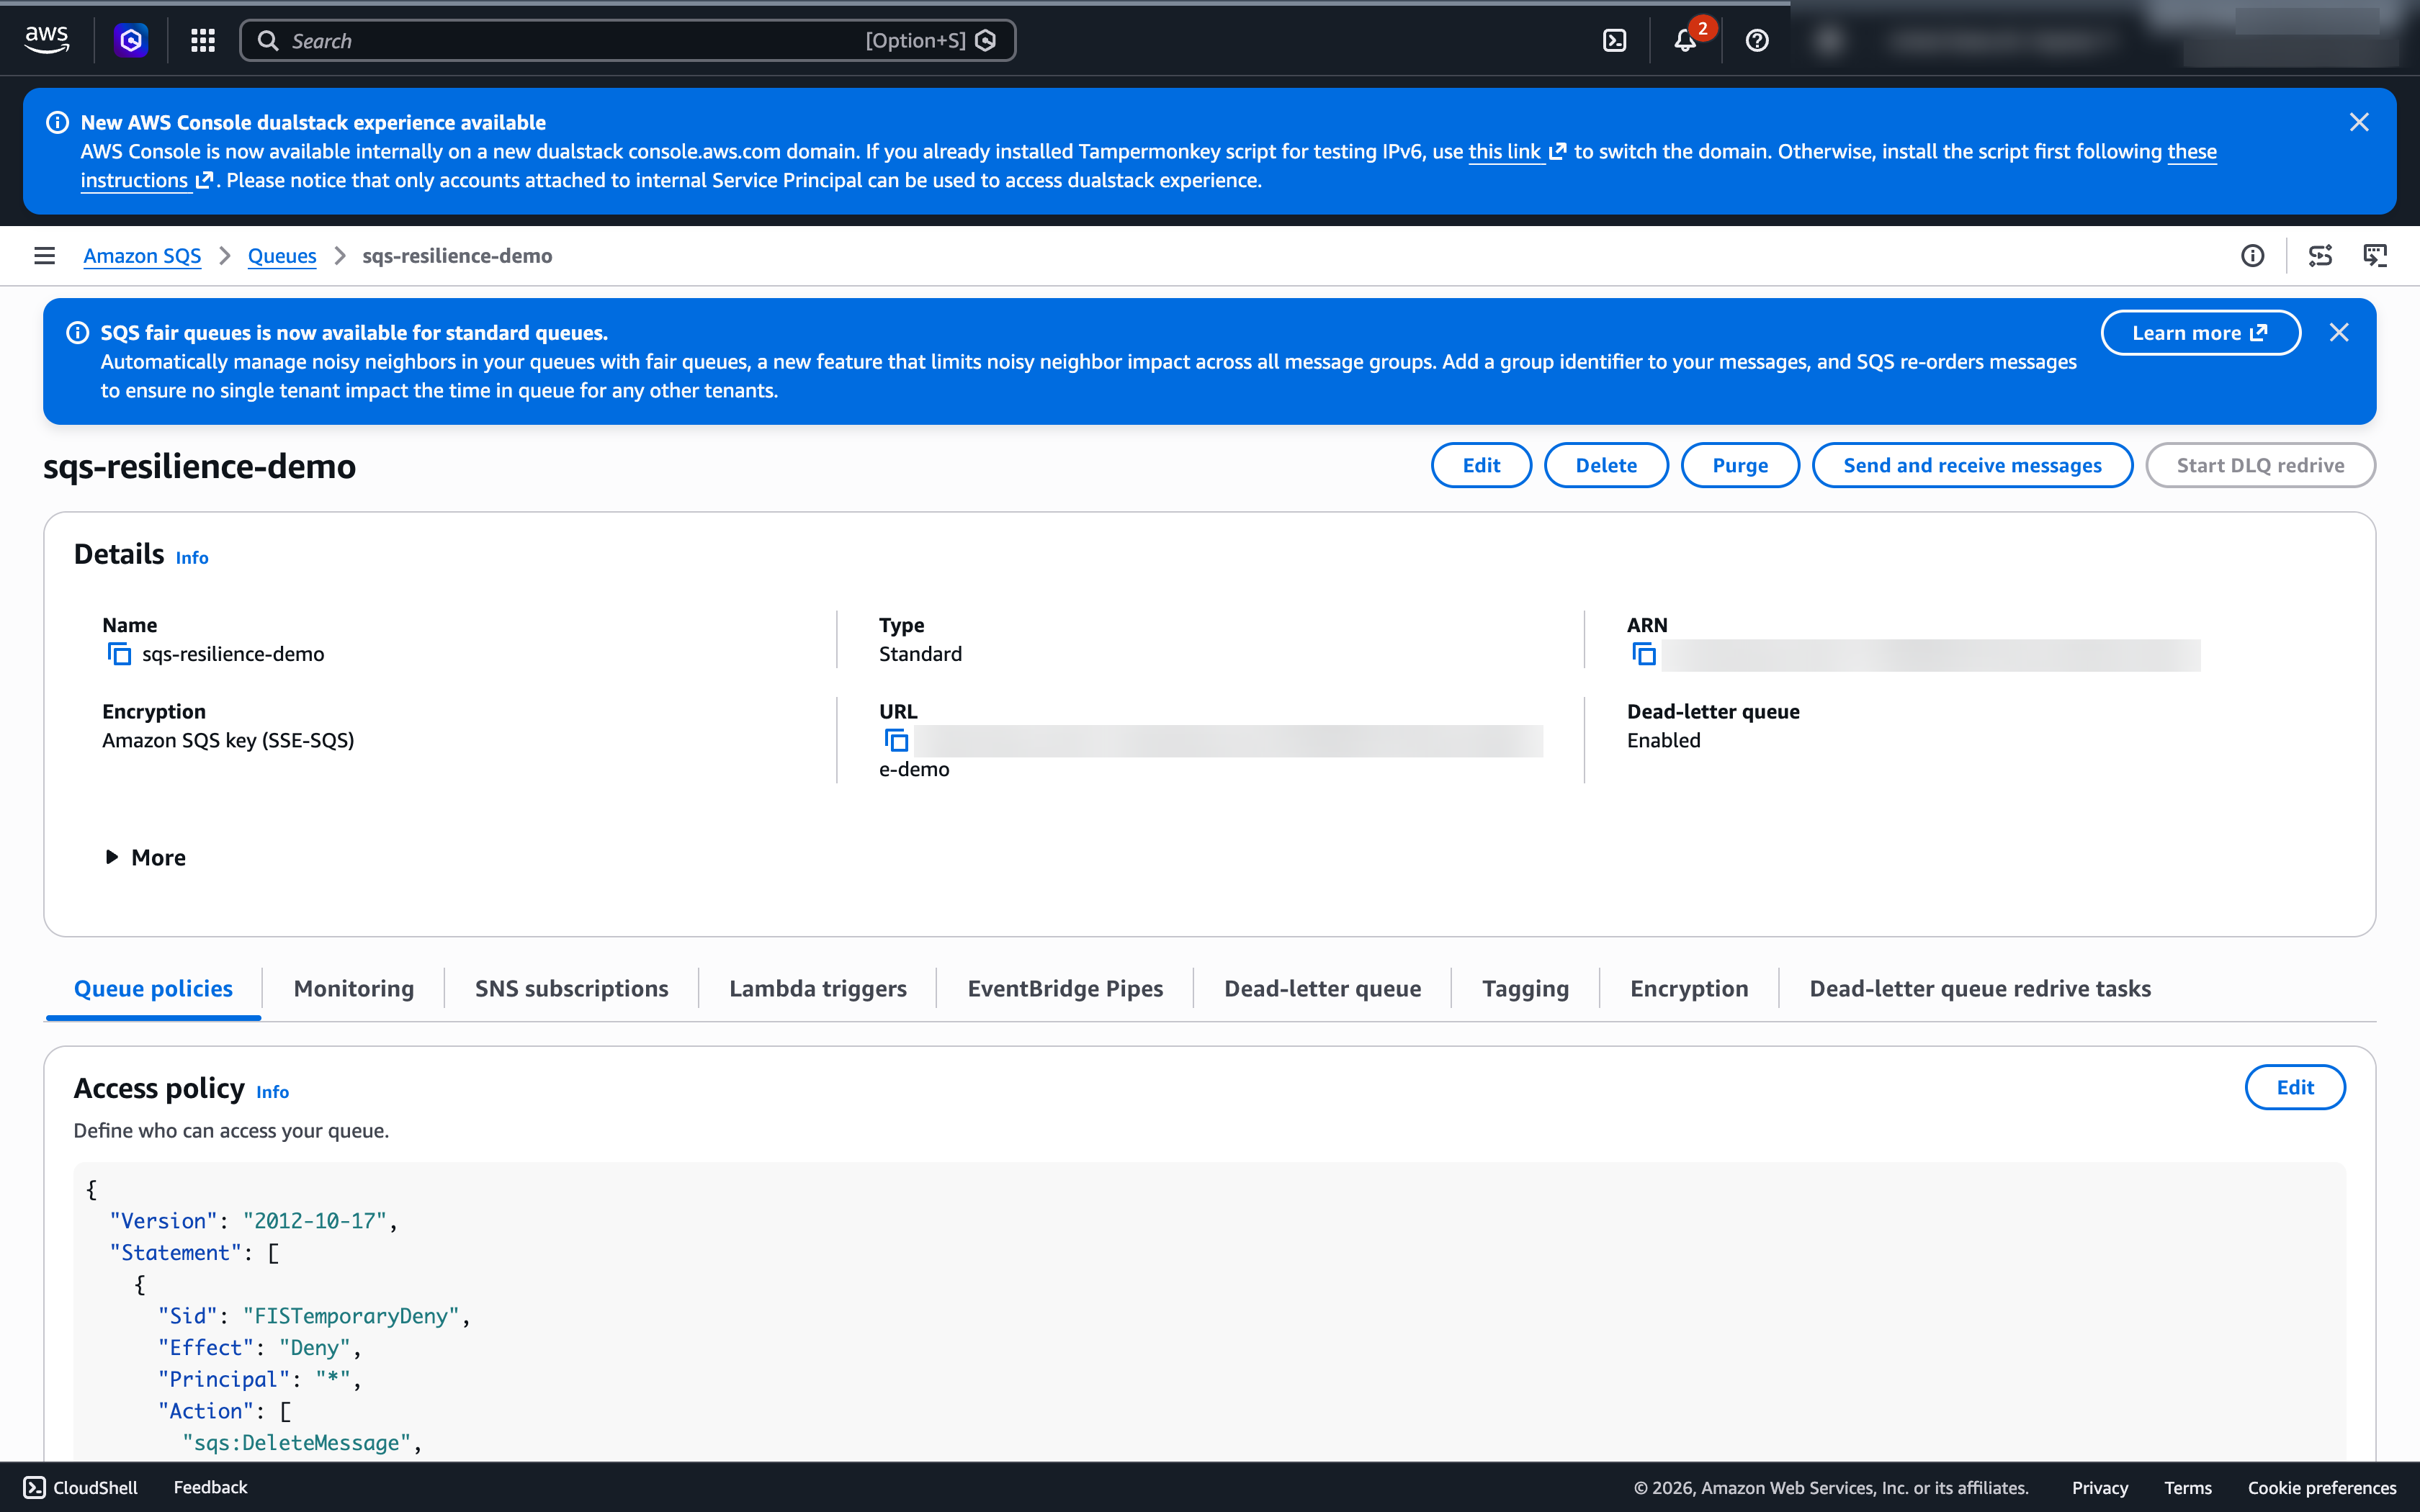Toggle the side navigation hamburger menu
2420x1512 pixels.
coord(44,256)
